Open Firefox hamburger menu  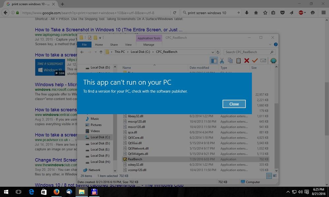(323, 13)
